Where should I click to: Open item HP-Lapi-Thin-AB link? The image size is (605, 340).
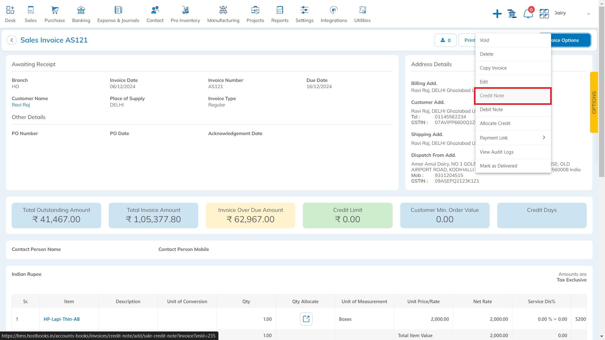click(x=61, y=319)
